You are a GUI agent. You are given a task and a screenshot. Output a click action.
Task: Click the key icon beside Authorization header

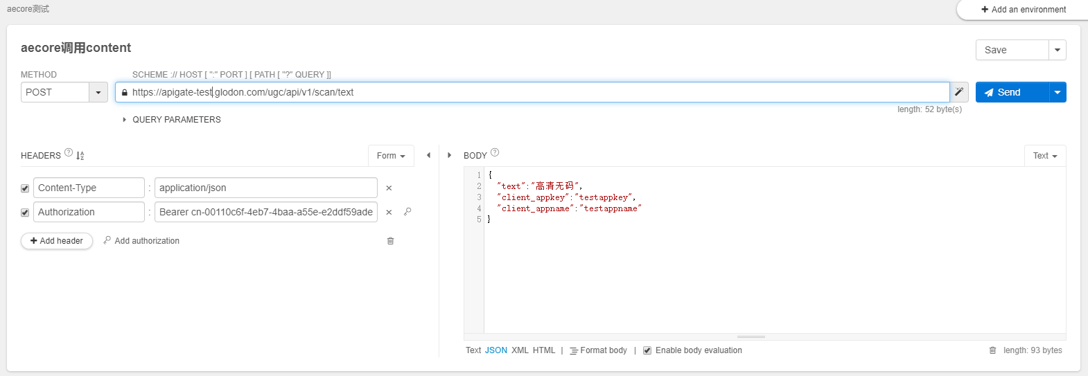tap(407, 212)
